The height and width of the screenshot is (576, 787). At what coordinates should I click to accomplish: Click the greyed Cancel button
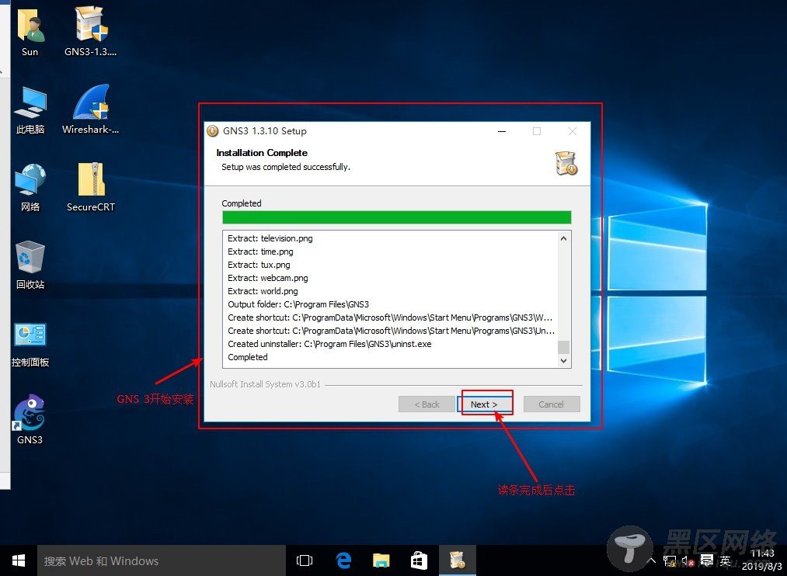552,404
